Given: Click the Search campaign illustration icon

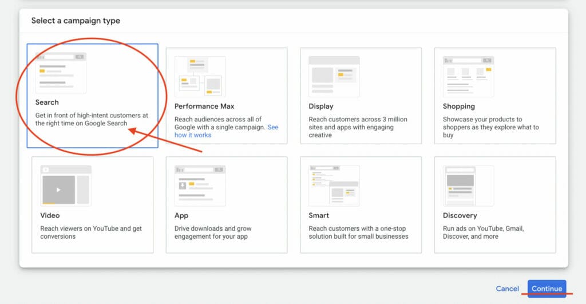Looking at the screenshot, I should [61, 73].
